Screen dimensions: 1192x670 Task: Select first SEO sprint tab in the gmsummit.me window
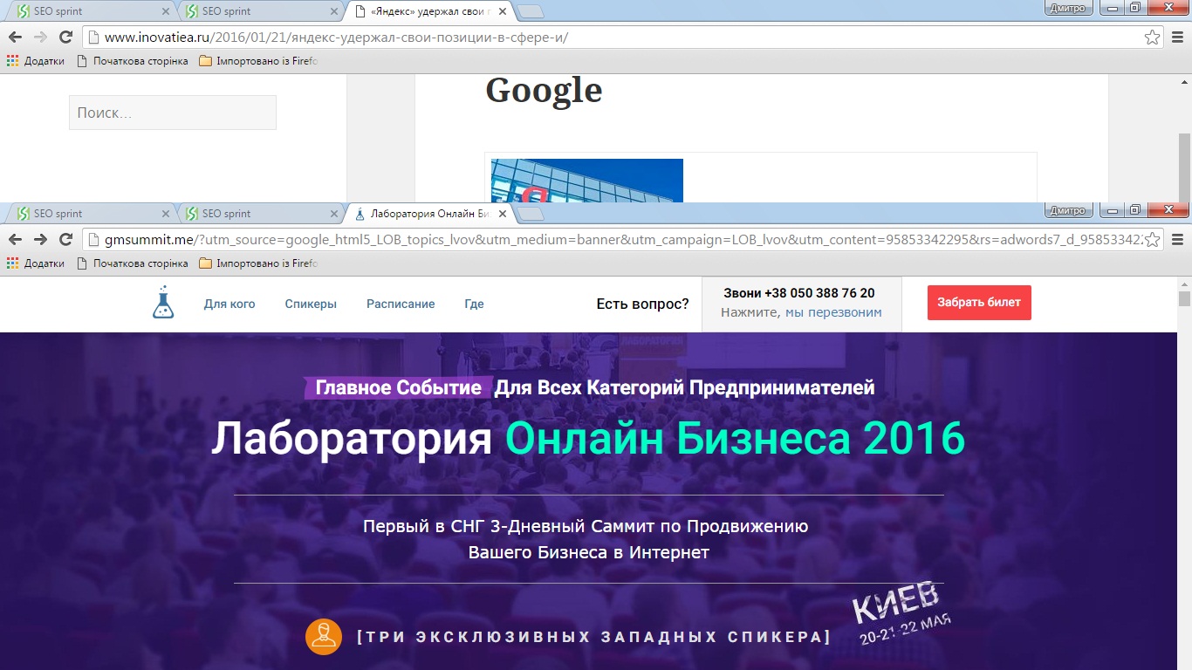(91, 214)
